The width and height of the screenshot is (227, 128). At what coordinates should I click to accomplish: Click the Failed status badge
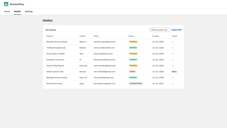point(132,72)
